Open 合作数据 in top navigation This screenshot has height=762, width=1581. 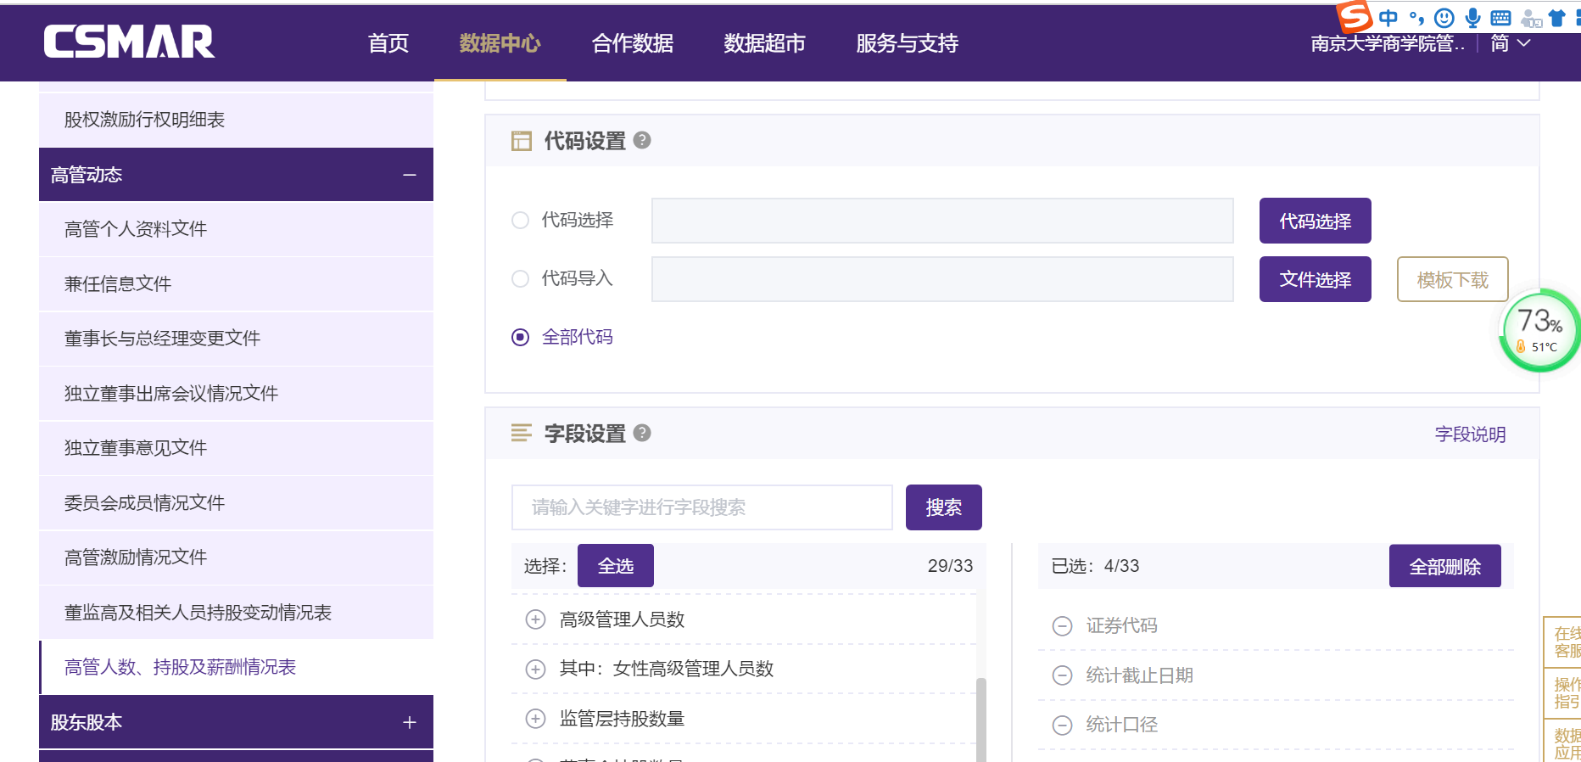click(633, 43)
